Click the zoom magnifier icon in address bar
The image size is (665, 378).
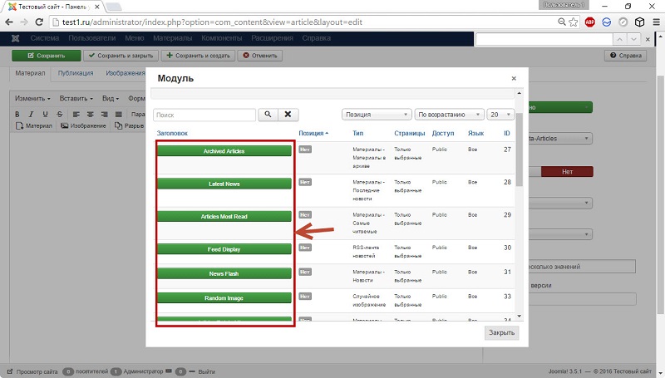coord(562,22)
